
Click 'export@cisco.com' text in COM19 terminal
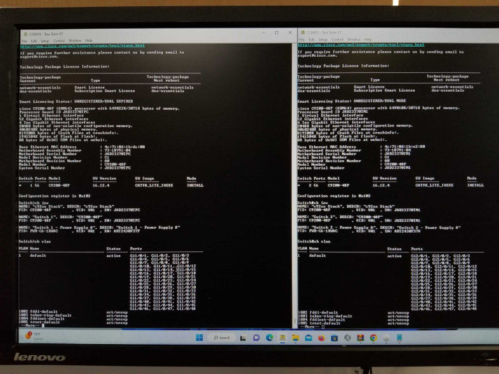(39, 57)
